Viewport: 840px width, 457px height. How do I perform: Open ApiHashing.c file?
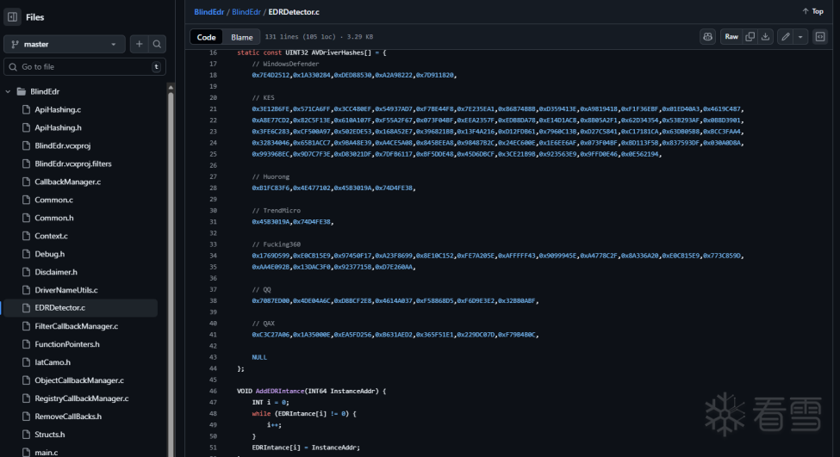tap(58, 109)
